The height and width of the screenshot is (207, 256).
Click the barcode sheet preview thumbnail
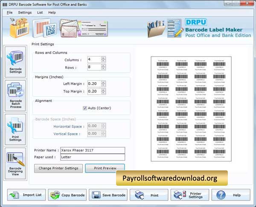click(x=191, y=109)
